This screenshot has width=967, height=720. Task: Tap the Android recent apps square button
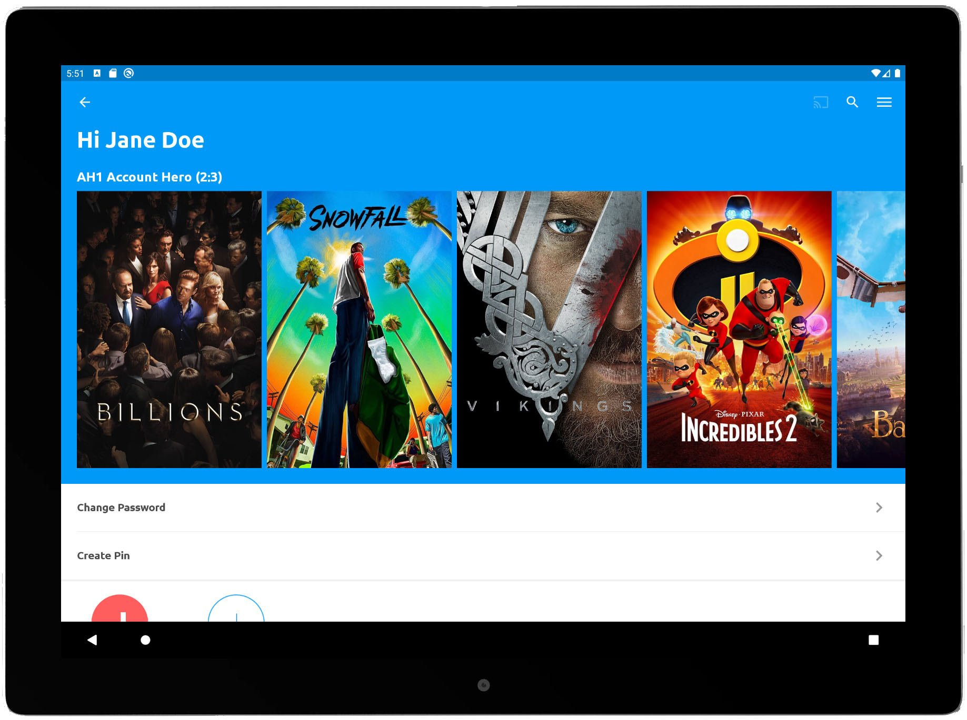pos(874,640)
